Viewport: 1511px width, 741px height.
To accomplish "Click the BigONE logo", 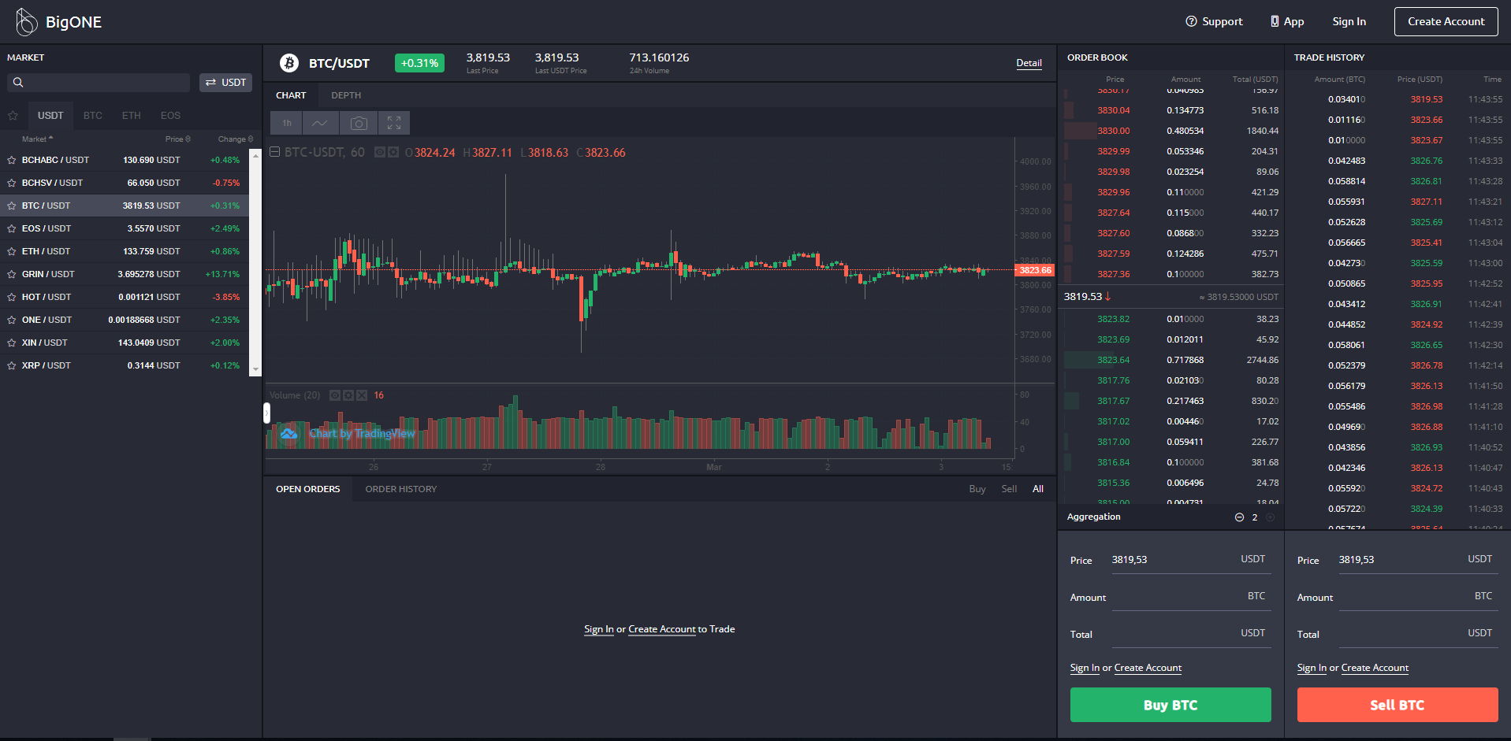I will tap(59, 22).
